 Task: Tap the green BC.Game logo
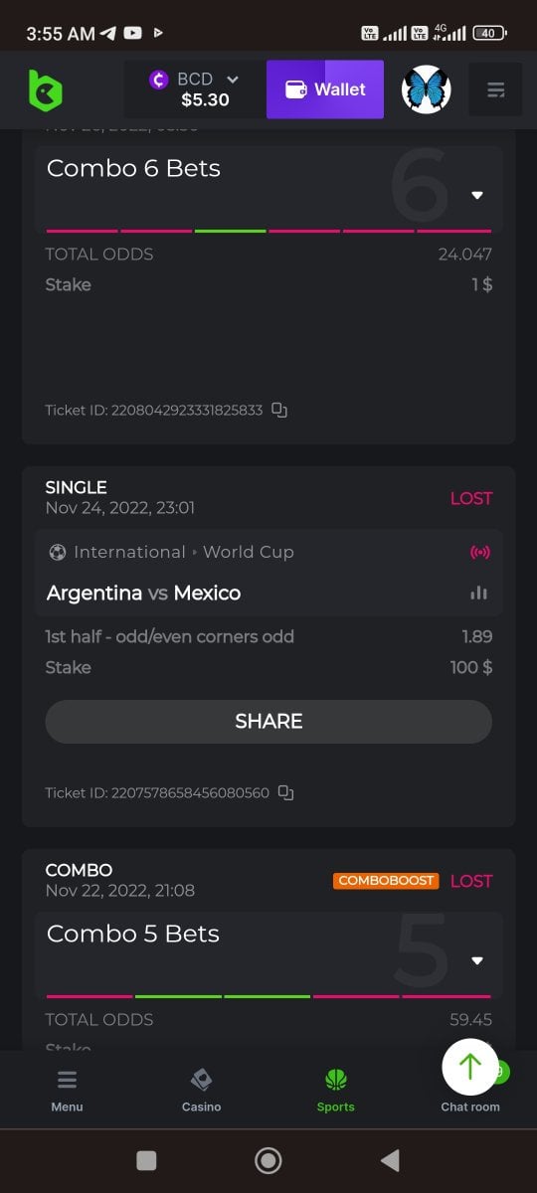point(46,90)
